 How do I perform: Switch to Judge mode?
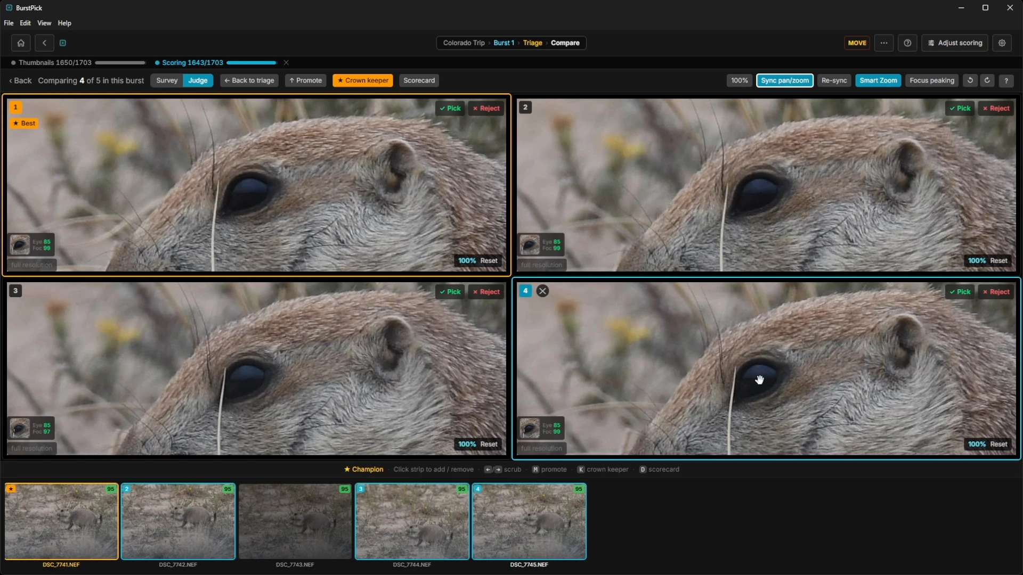(198, 80)
